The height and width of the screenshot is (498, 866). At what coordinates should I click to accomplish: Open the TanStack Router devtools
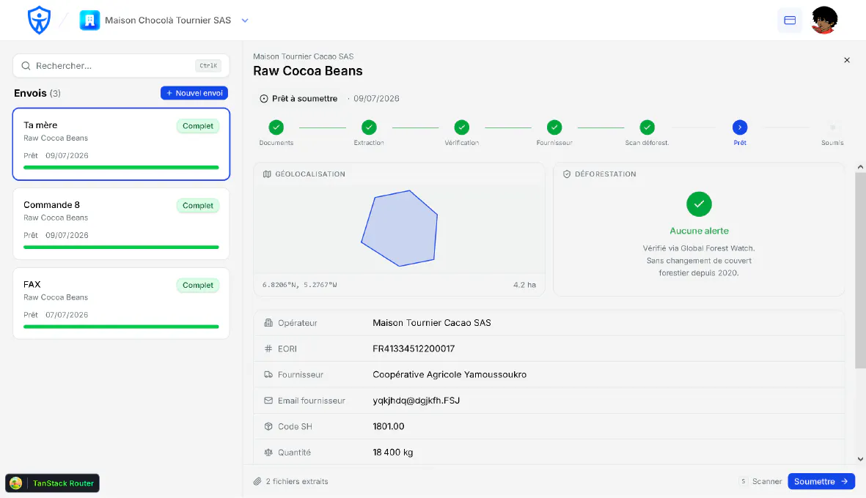[53, 483]
